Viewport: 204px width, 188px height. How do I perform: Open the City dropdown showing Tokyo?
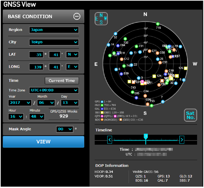point(54,42)
